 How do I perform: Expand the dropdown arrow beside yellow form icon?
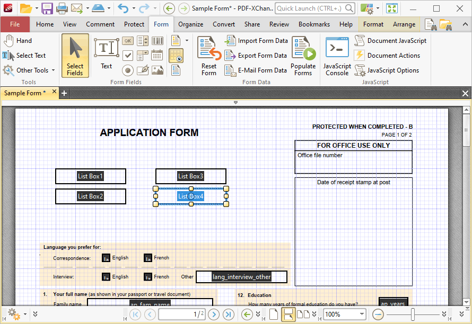pos(187,41)
